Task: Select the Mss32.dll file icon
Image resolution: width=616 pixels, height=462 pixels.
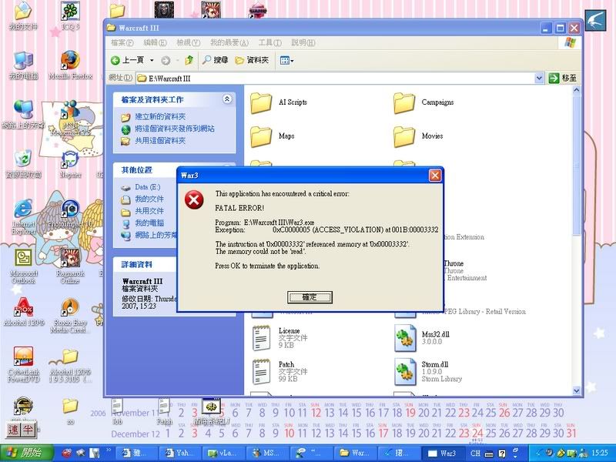Action: (405, 336)
